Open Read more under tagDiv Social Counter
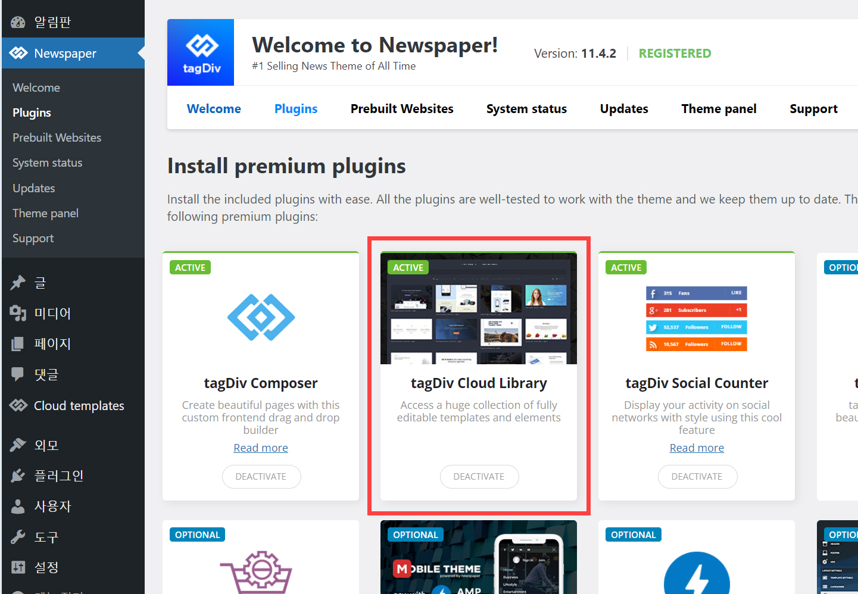This screenshot has width=858, height=594. tap(697, 448)
